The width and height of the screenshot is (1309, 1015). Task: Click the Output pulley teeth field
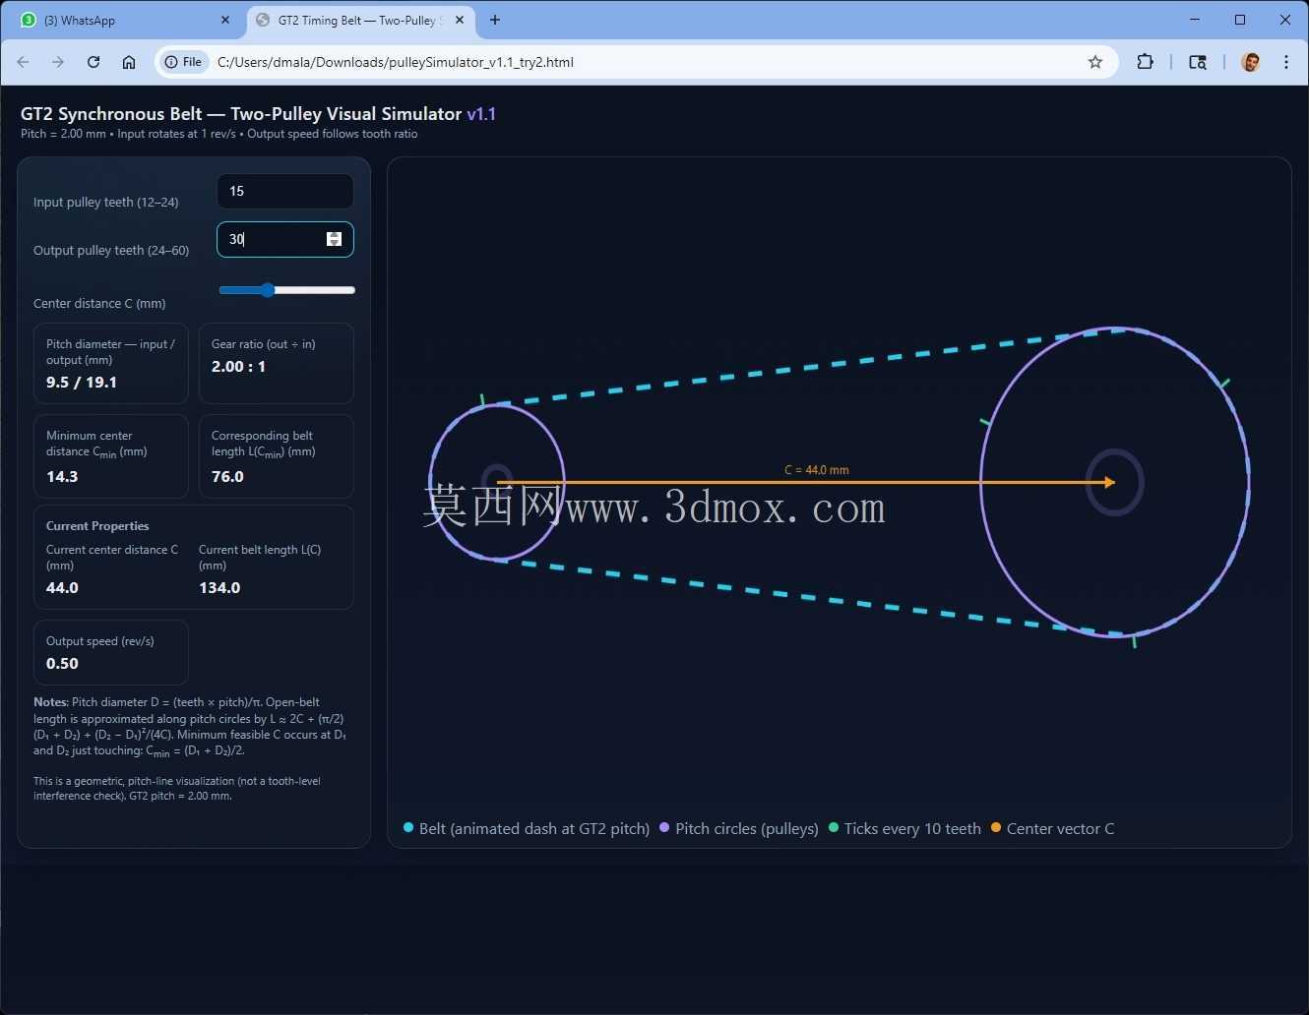click(284, 239)
